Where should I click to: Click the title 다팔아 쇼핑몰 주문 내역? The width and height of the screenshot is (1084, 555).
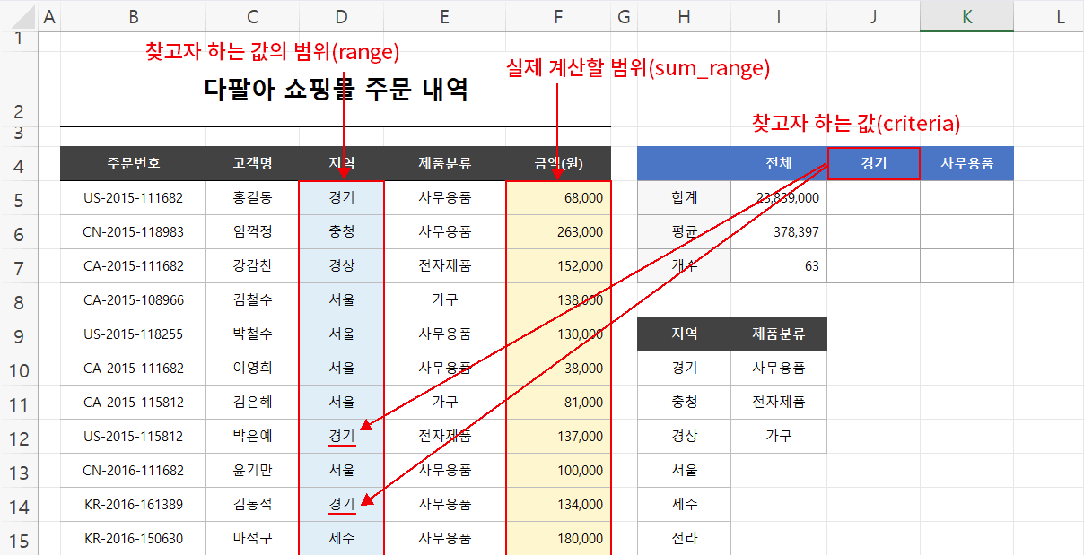point(336,90)
